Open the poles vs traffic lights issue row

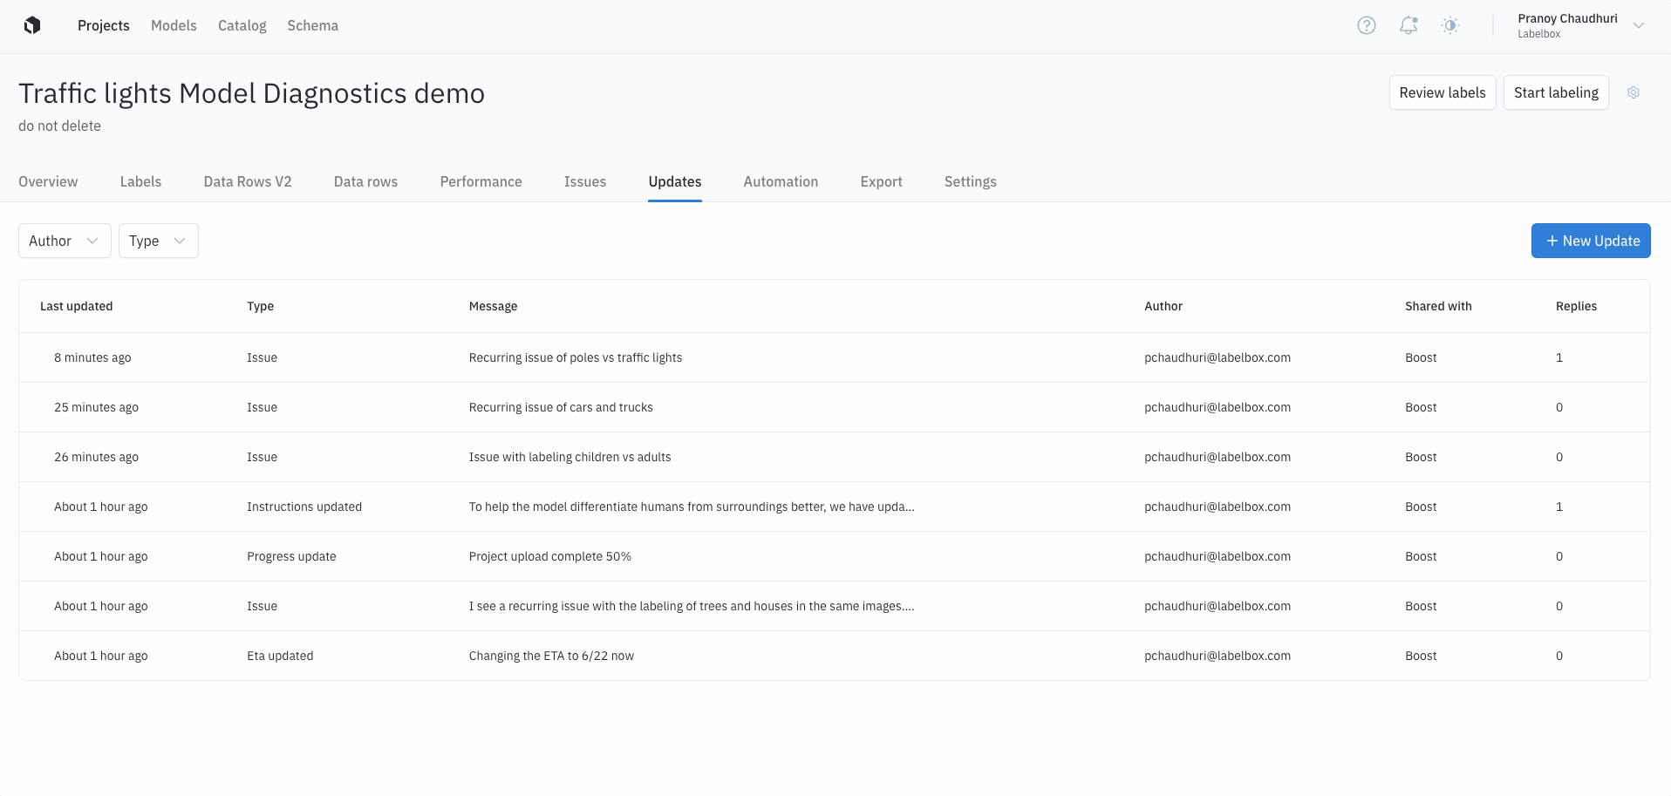[x=835, y=357]
